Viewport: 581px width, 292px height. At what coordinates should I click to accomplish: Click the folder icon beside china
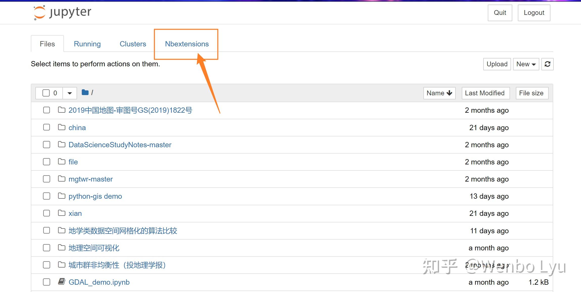62,127
